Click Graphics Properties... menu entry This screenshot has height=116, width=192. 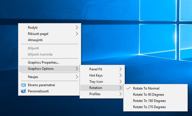(43, 63)
